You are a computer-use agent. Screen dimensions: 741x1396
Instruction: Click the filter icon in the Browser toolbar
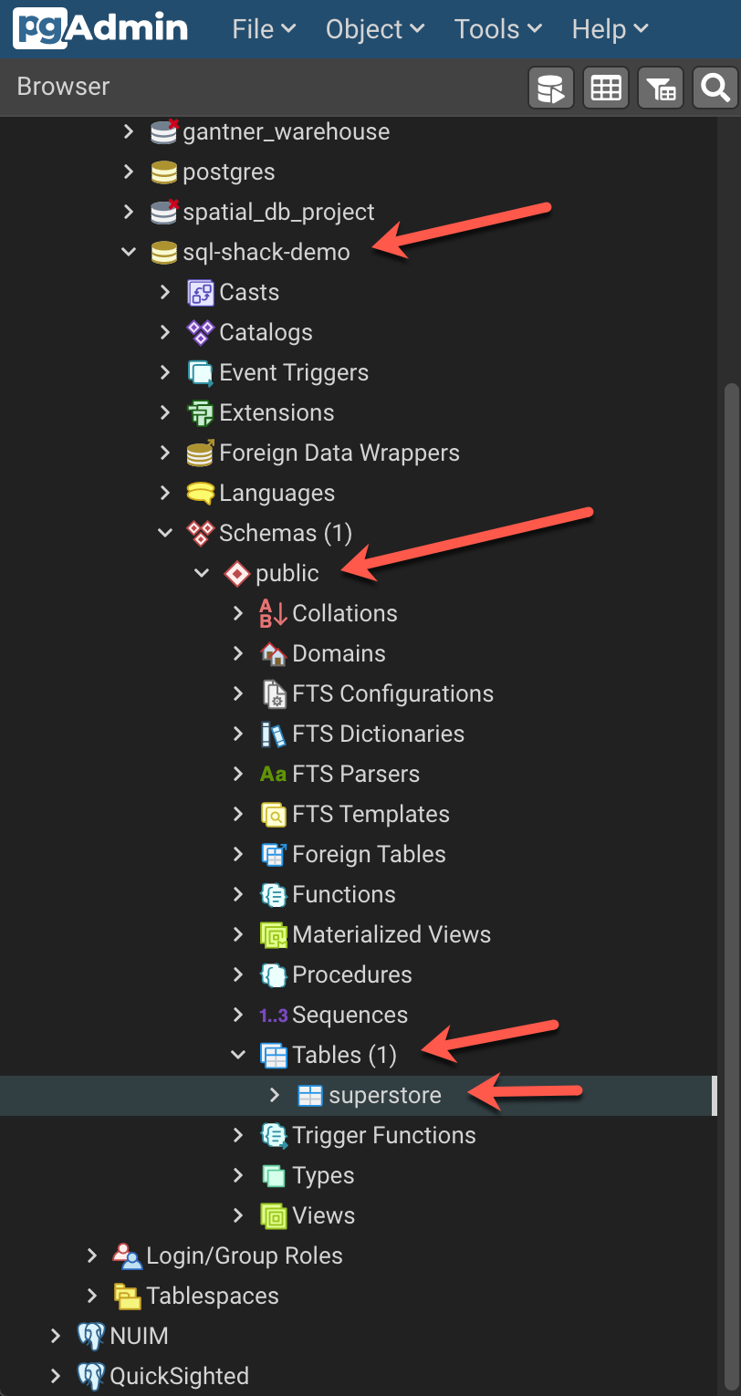tap(660, 88)
